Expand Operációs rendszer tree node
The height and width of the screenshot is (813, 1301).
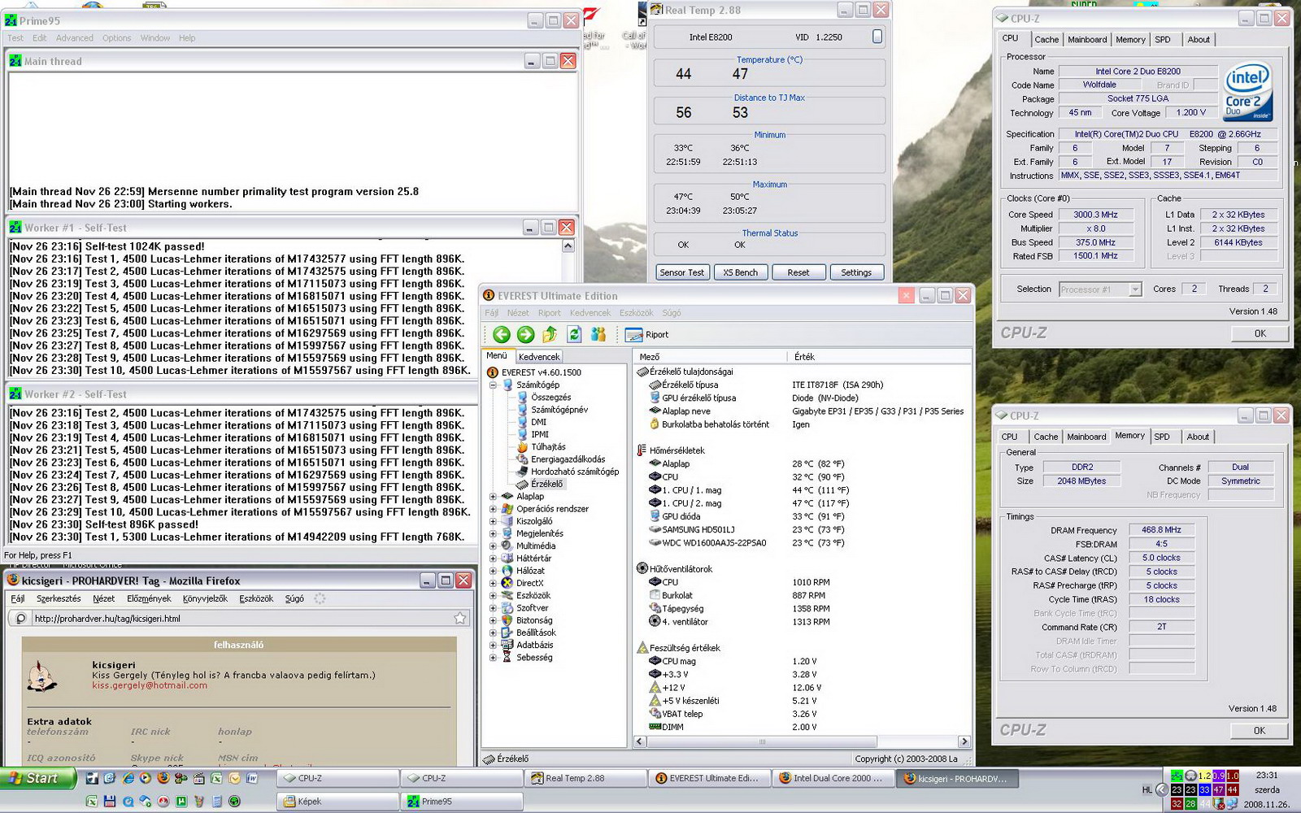(493, 509)
